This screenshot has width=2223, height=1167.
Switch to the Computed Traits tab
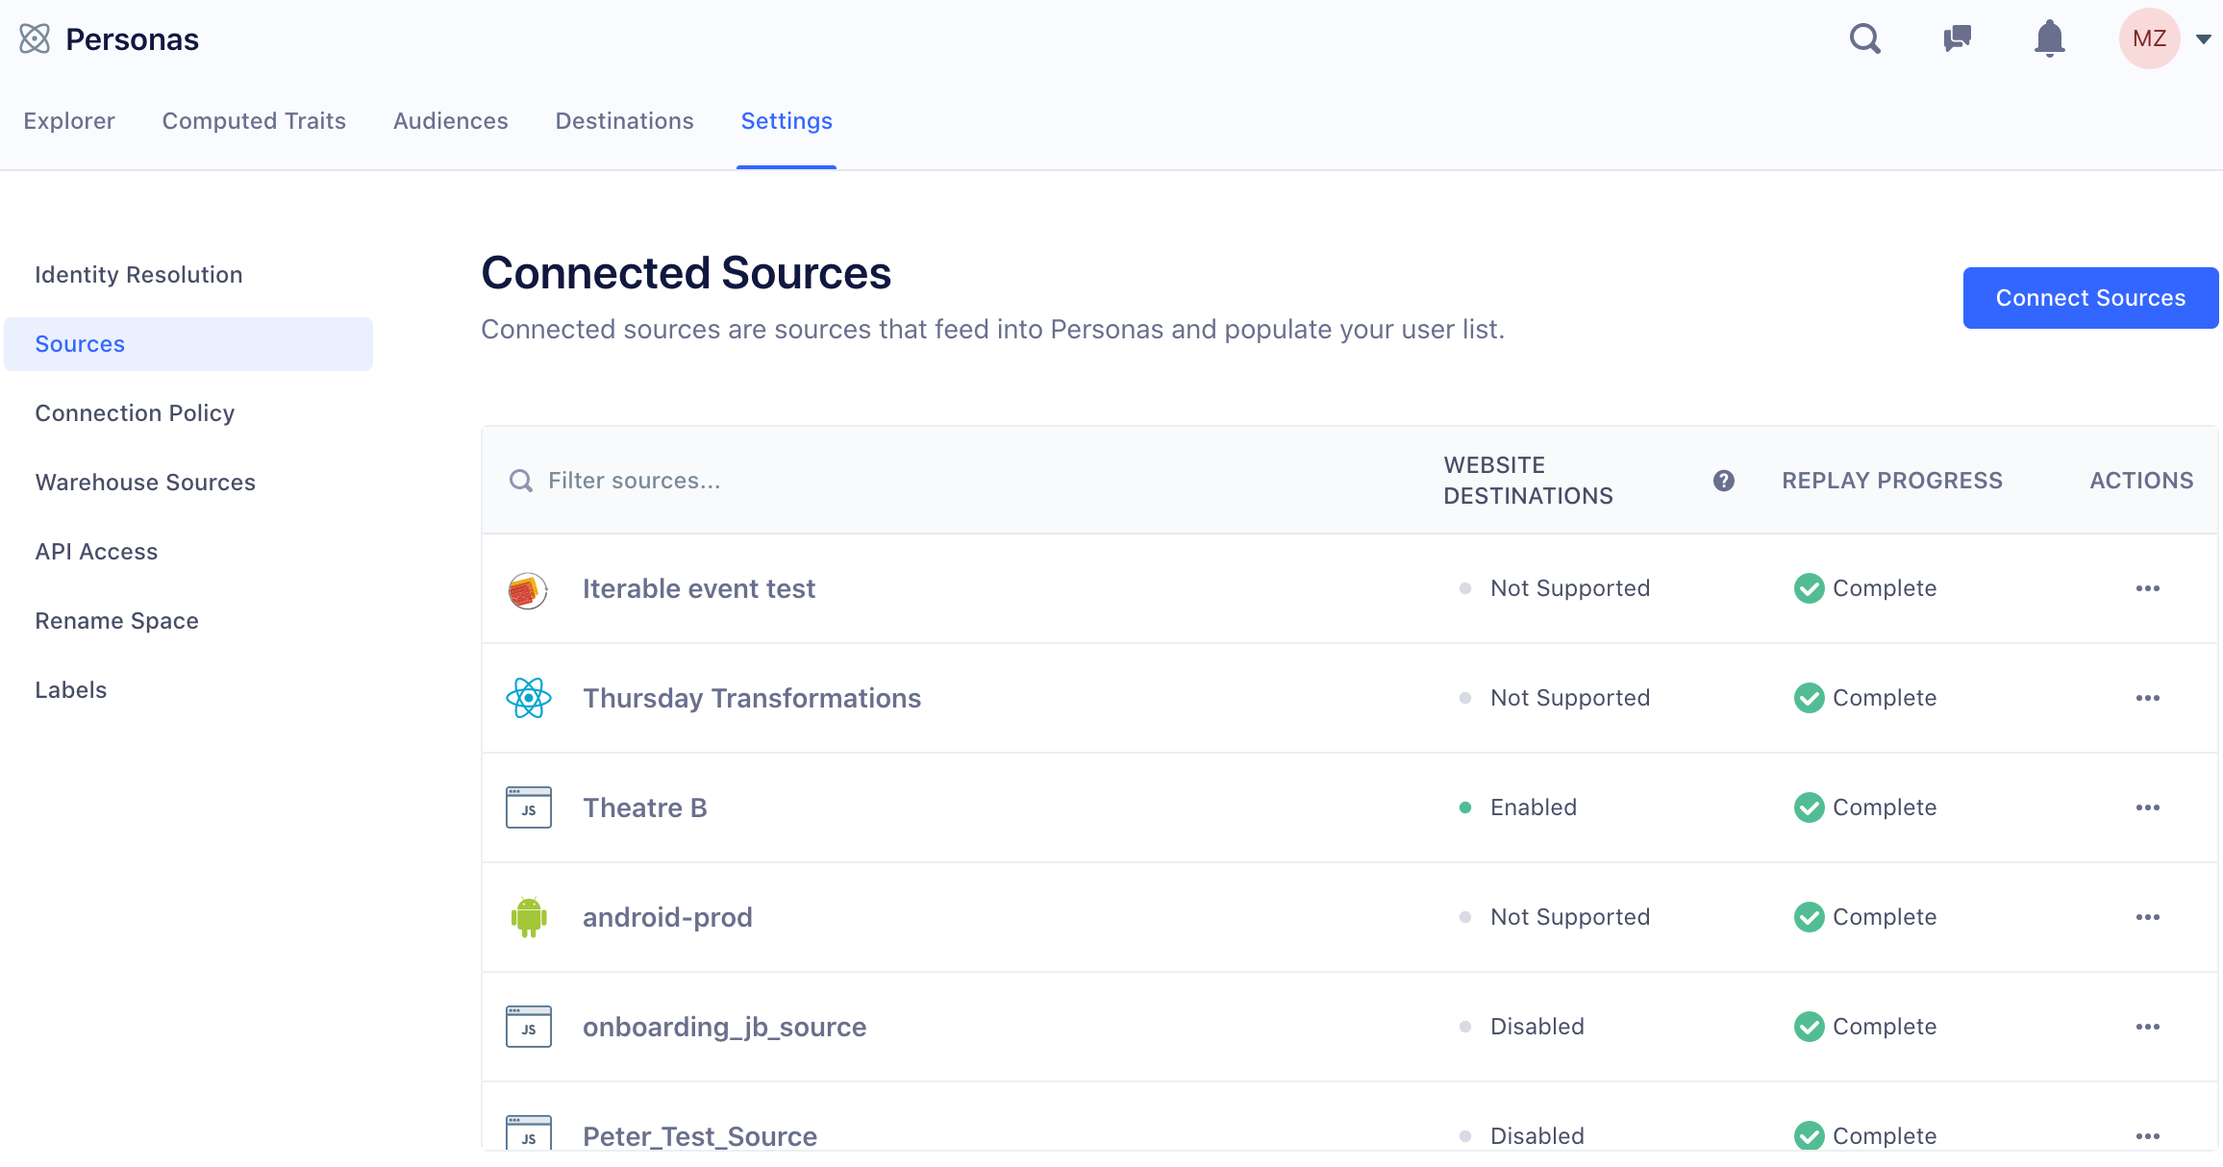(x=254, y=121)
